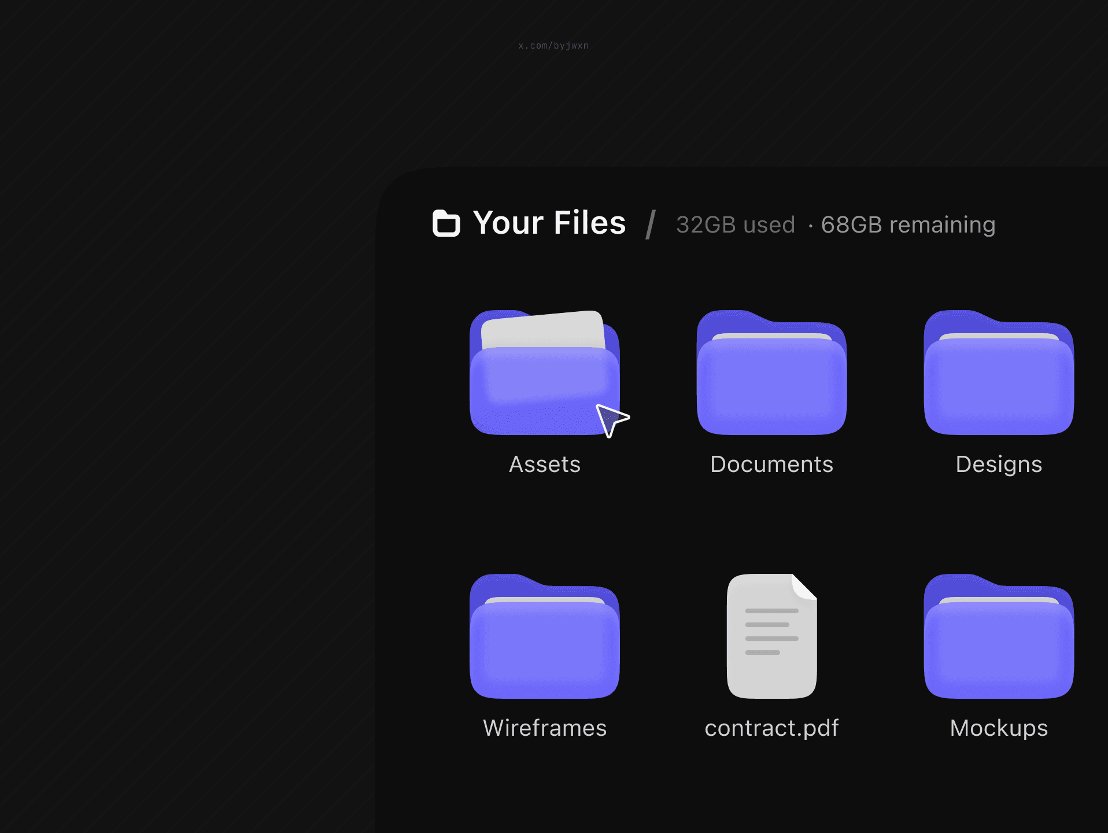
Task: Click the 32GB used label
Action: pyautogui.click(x=736, y=224)
